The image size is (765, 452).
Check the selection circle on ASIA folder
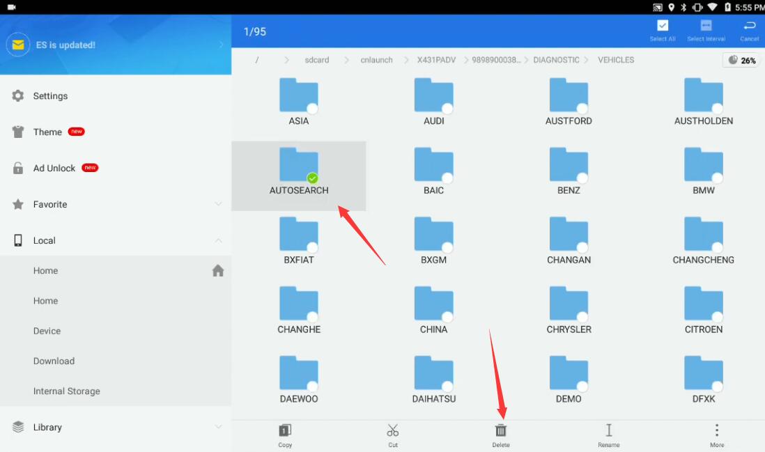click(312, 109)
